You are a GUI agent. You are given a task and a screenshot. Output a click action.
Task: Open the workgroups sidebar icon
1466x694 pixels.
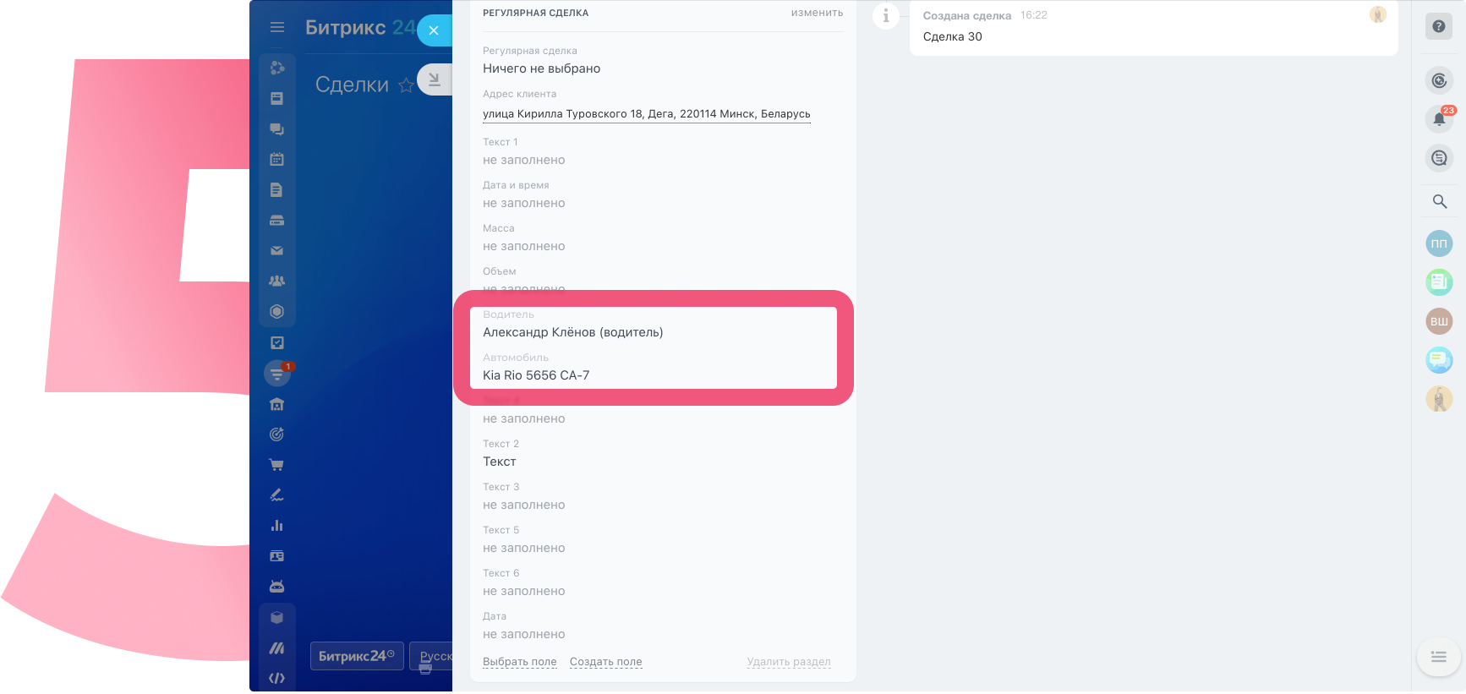click(276, 281)
